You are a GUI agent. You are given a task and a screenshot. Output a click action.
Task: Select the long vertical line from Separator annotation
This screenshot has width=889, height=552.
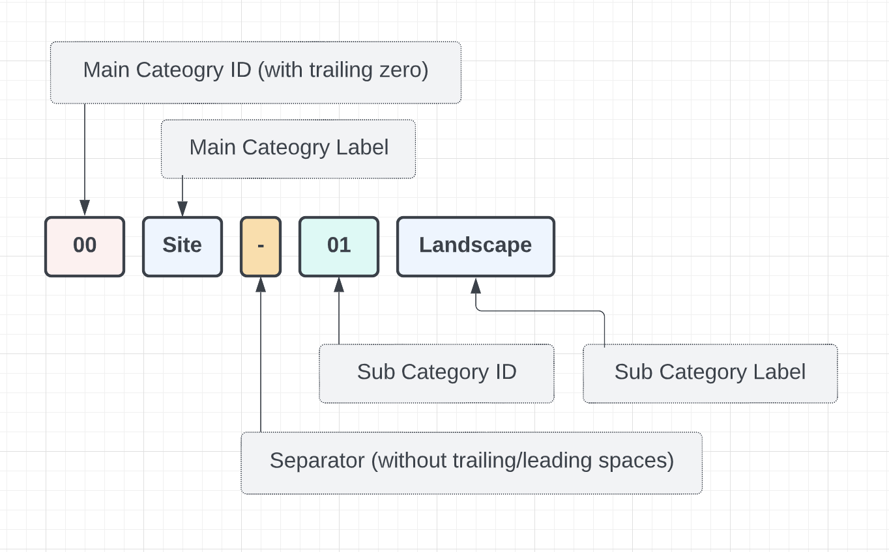pos(261,365)
